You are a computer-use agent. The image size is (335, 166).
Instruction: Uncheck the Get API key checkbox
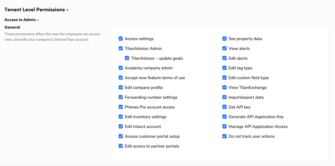tap(224, 107)
